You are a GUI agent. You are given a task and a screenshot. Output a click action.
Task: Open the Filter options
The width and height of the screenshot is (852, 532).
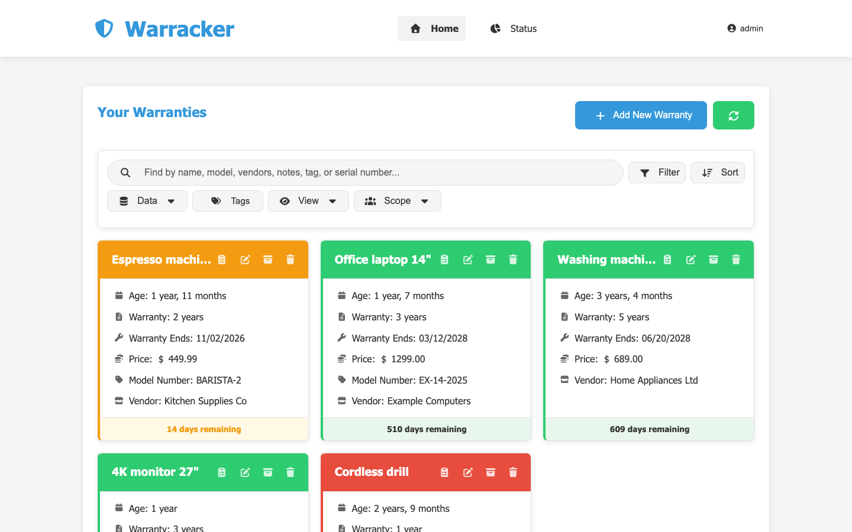click(657, 173)
